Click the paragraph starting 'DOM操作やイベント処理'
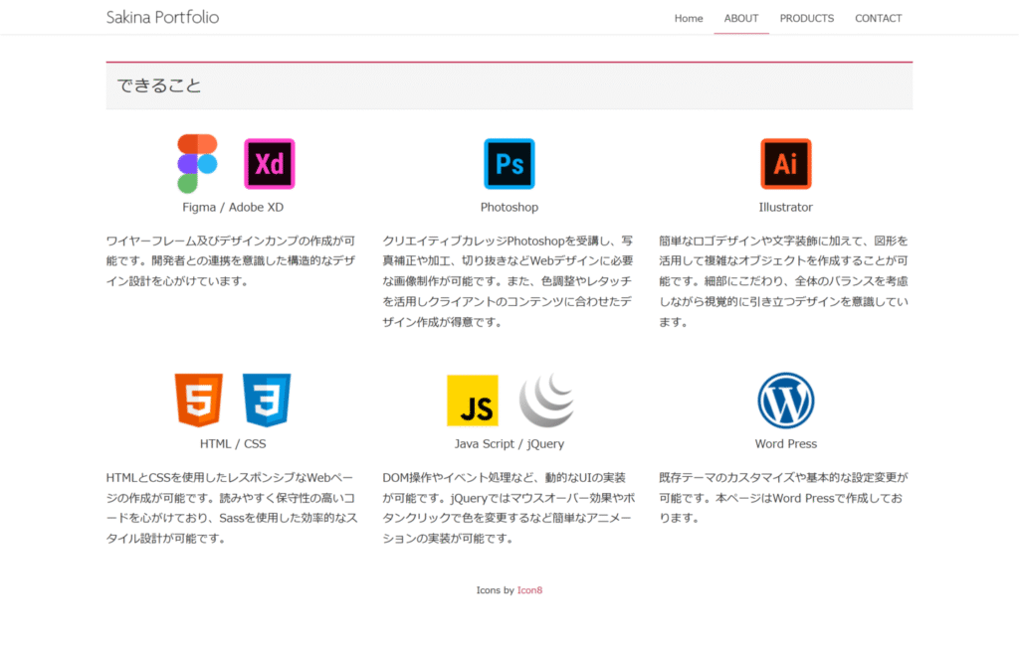This screenshot has width=1019, height=650. point(509,508)
